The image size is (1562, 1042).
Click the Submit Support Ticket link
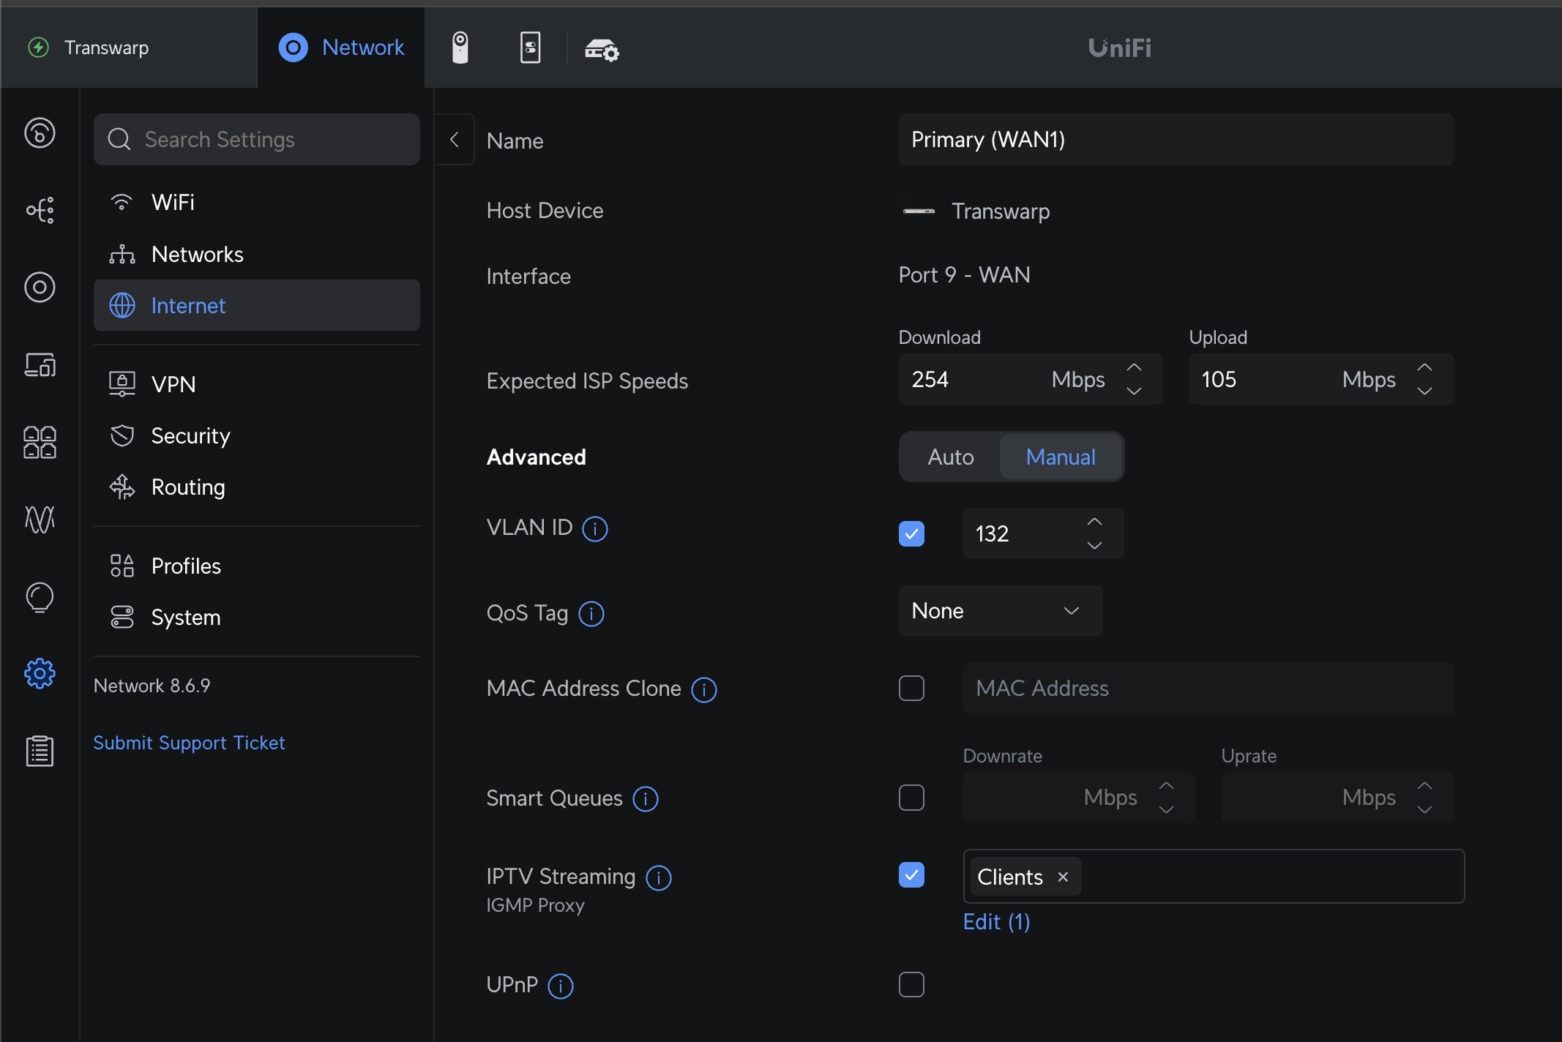(189, 743)
